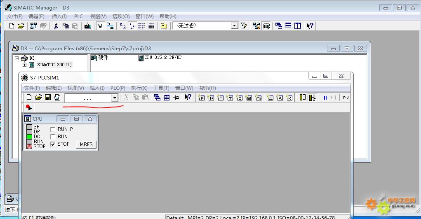Click Open folder icon in PLCSIM toolbar
The image size is (421, 219).
[x=38, y=97]
